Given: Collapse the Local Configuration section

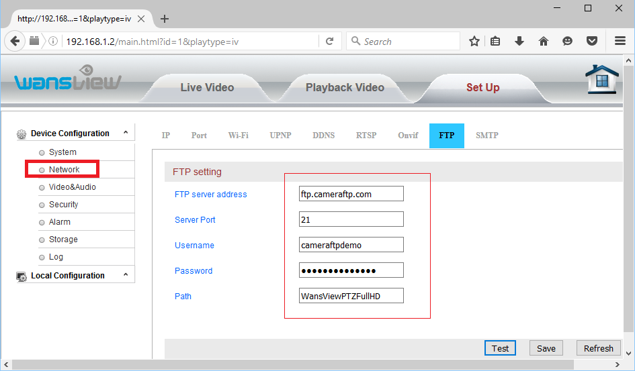Looking at the screenshot, I should pos(126,275).
